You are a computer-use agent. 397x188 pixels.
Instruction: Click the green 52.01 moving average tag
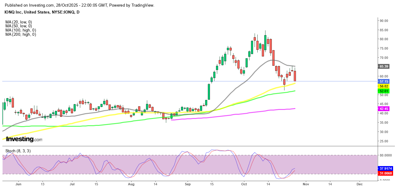384,91
